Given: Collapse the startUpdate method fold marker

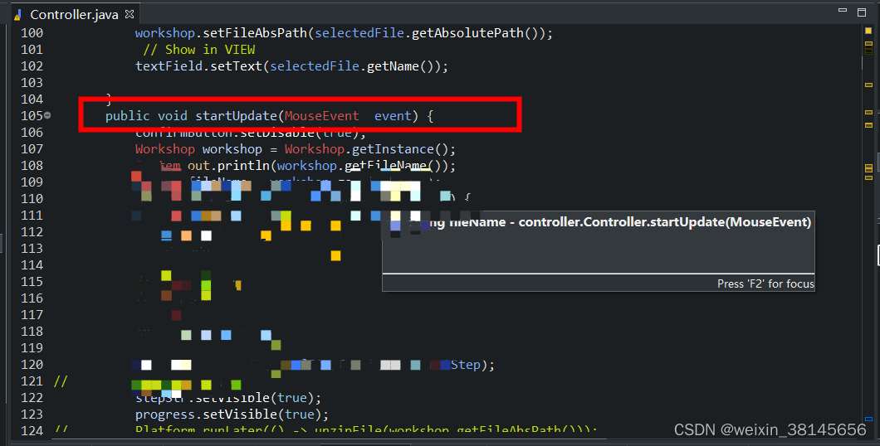Looking at the screenshot, I should click(x=47, y=115).
